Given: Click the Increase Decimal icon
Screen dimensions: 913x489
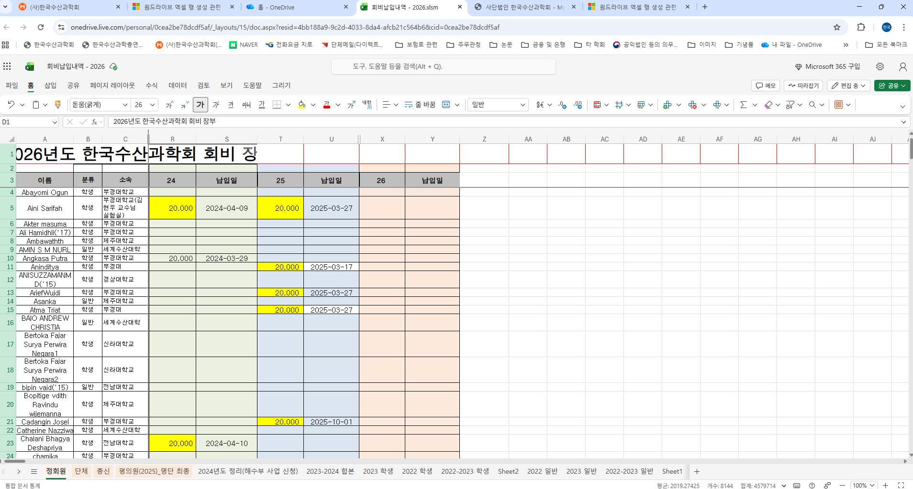Looking at the screenshot, I should 563,105.
